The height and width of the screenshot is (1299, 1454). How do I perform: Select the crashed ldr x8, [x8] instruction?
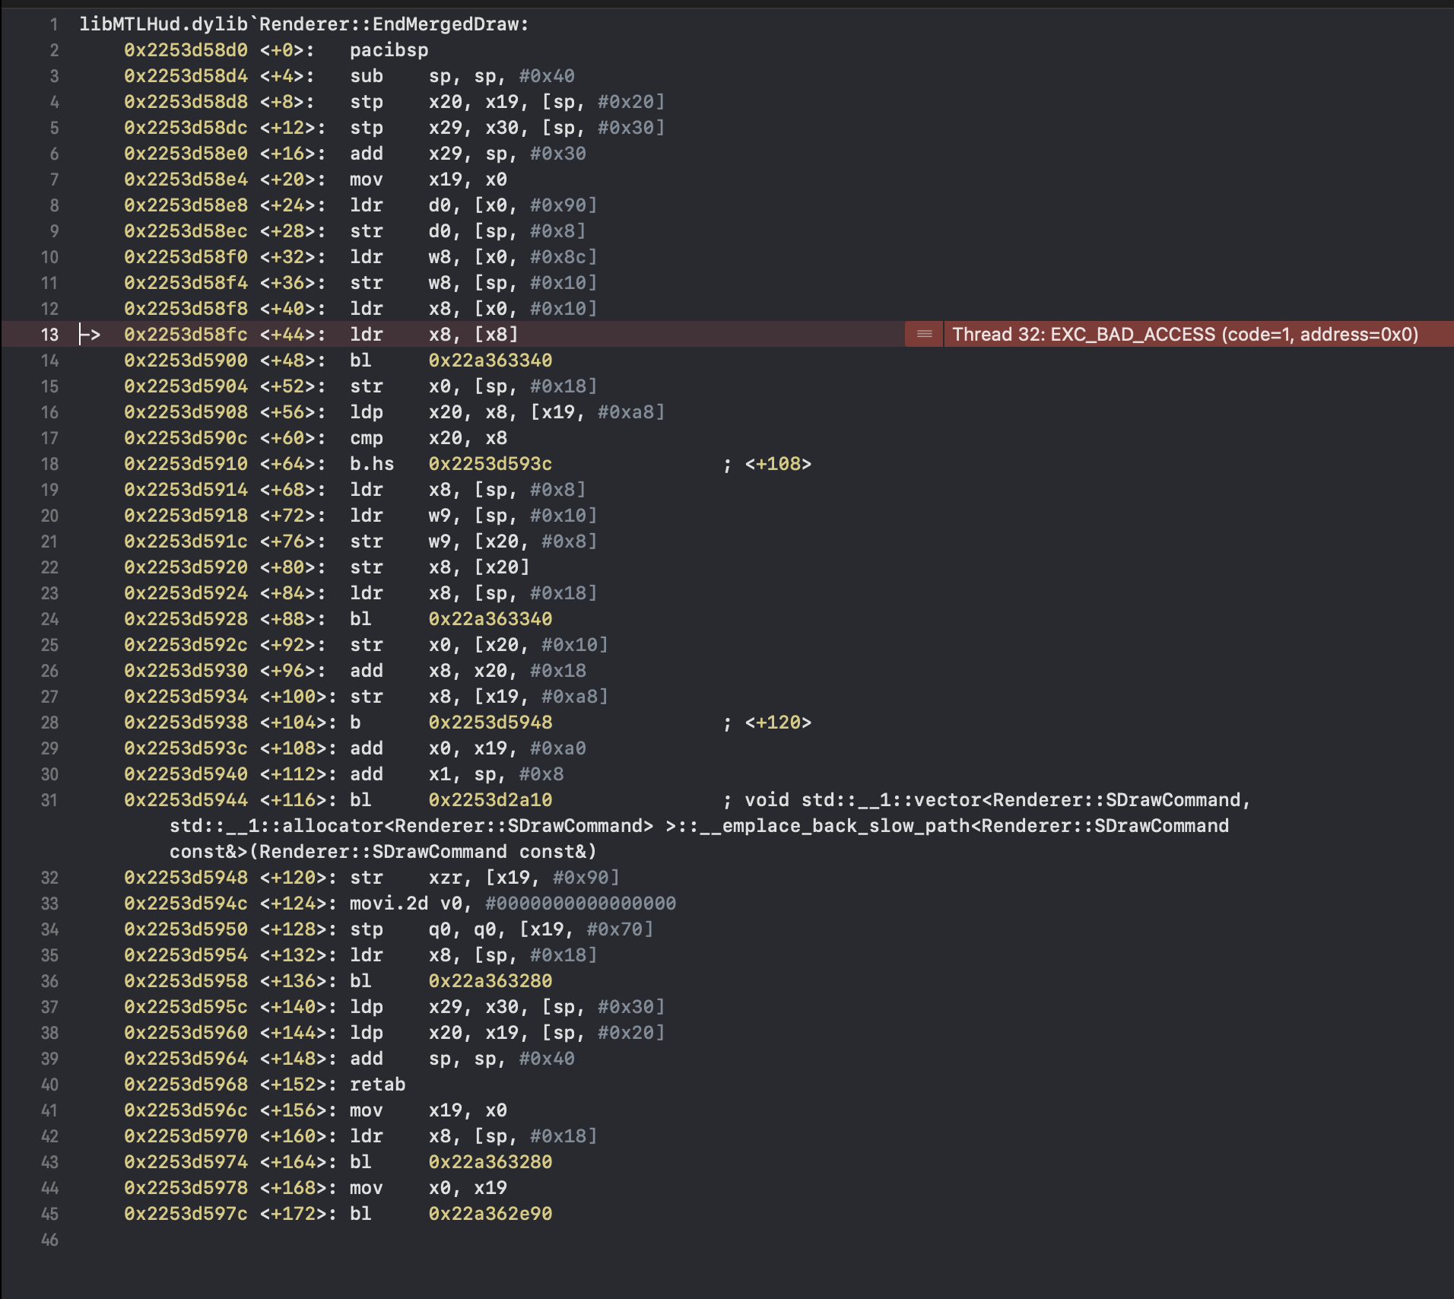coord(433,334)
